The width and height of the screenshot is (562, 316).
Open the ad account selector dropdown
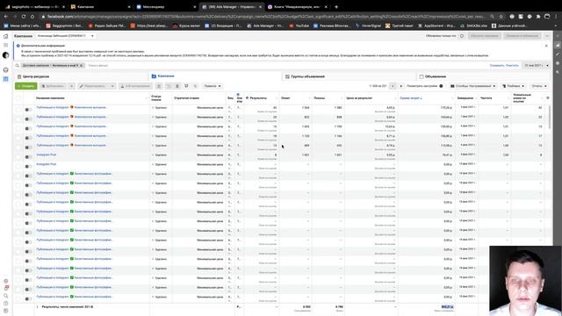point(66,36)
